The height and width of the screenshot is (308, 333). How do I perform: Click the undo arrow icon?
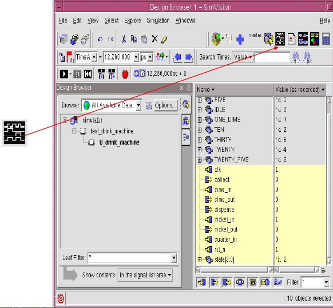[100, 39]
